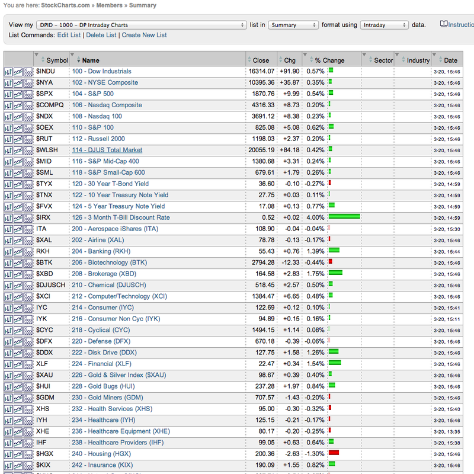Open bar chart icon for $IRX row
This screenshot has height=474, width=474.
click(x=8, y=217)
